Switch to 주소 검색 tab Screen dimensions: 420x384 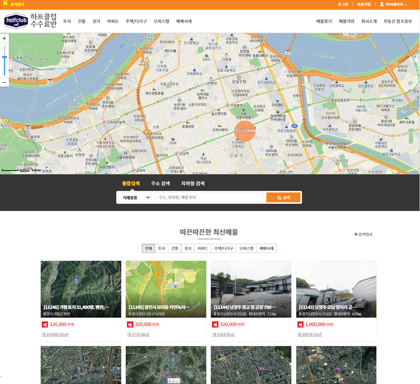[x=160, y=183]
